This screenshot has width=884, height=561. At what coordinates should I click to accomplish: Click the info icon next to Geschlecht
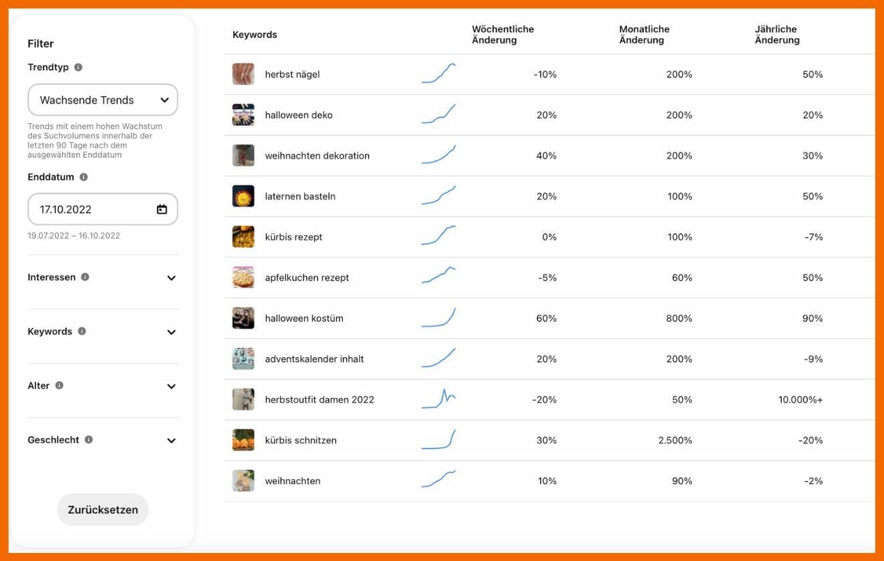[x=89, y=439]
